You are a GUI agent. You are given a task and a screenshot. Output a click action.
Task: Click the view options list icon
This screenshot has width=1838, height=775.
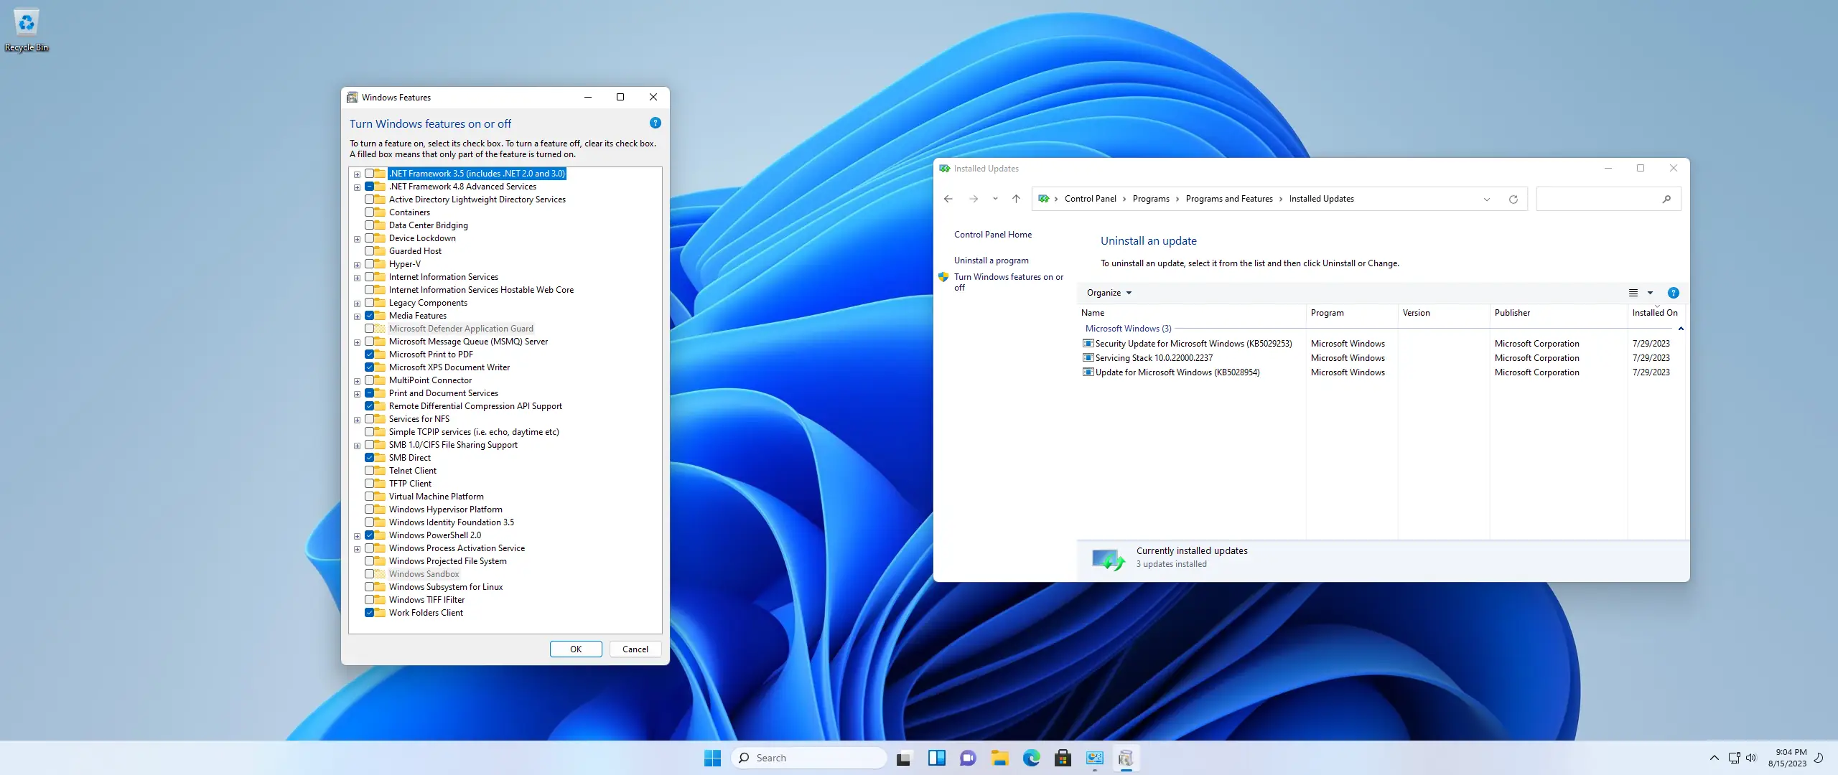[1633, 293]
